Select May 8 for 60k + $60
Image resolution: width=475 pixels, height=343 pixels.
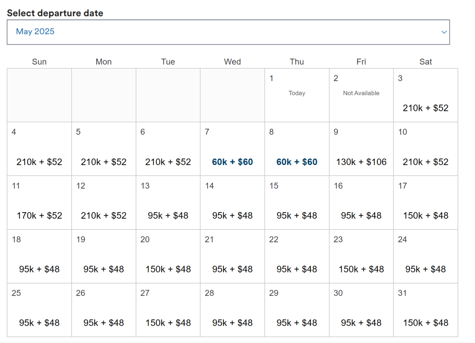(x=297, y=149)
